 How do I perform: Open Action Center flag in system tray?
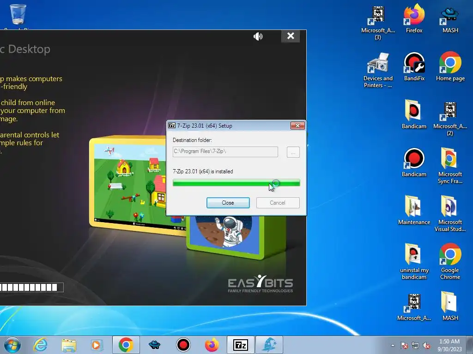point(404,346)
